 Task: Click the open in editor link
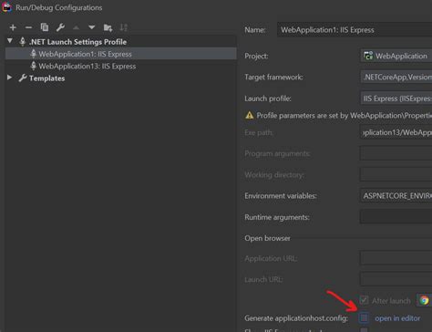click(397, 318)
